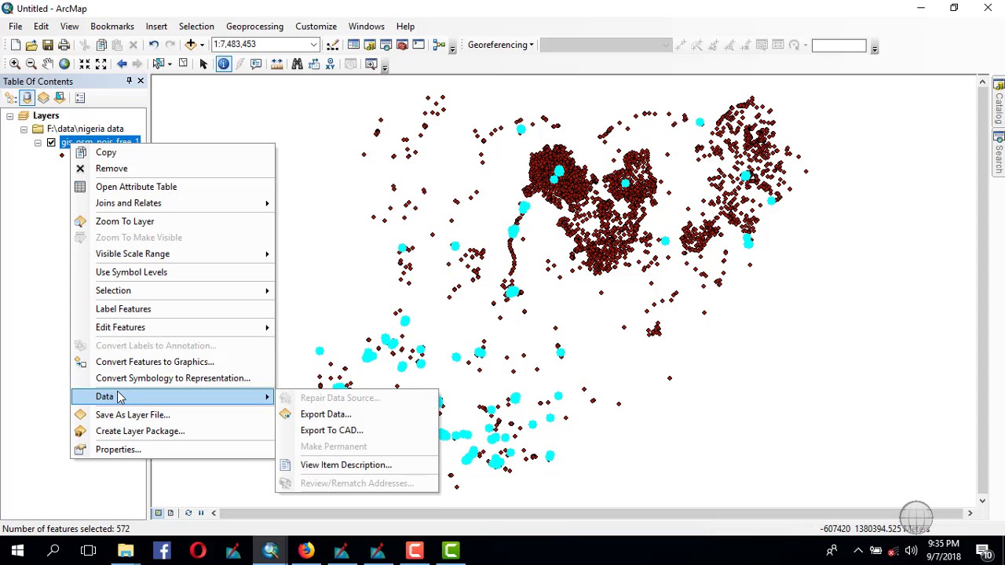Open the Find binoculars tool
The height and width of the screenshot is (565, 1005).
click(297, 64)
